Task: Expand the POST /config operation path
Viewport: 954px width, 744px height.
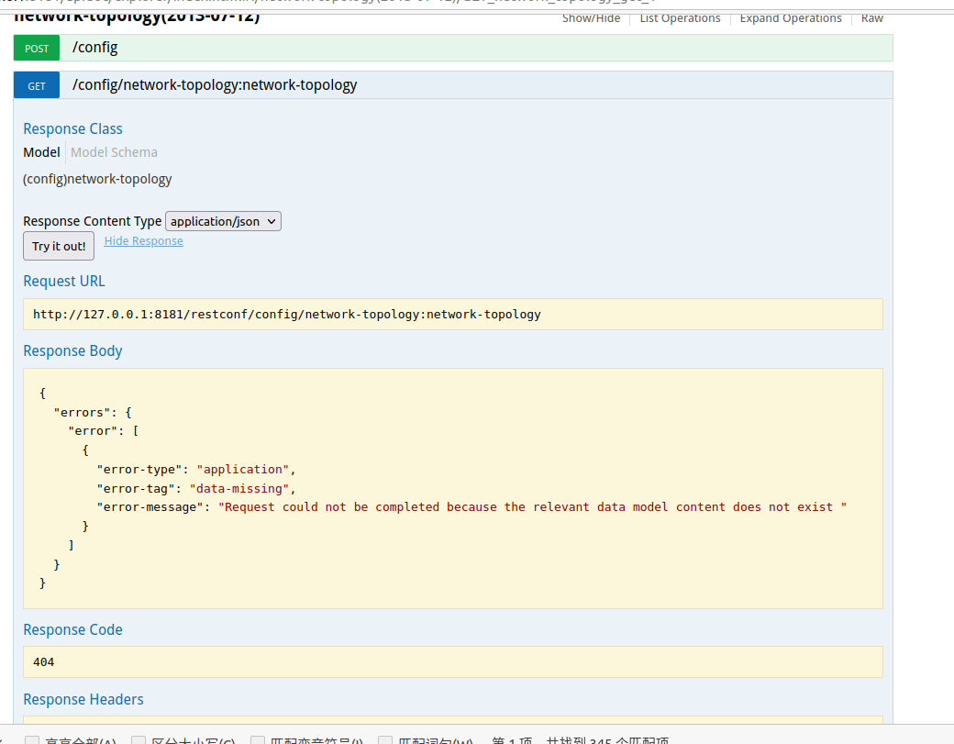Action: [95, 48]
